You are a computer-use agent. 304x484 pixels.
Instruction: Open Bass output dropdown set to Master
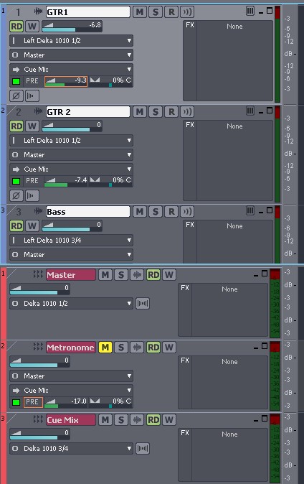72,255
